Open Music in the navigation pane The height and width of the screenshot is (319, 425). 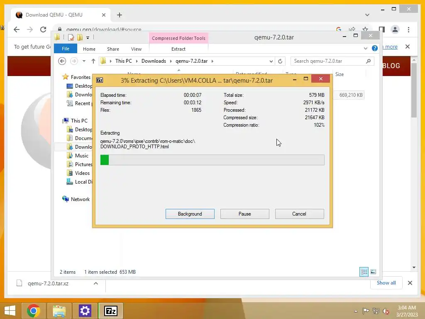[82, 156]
